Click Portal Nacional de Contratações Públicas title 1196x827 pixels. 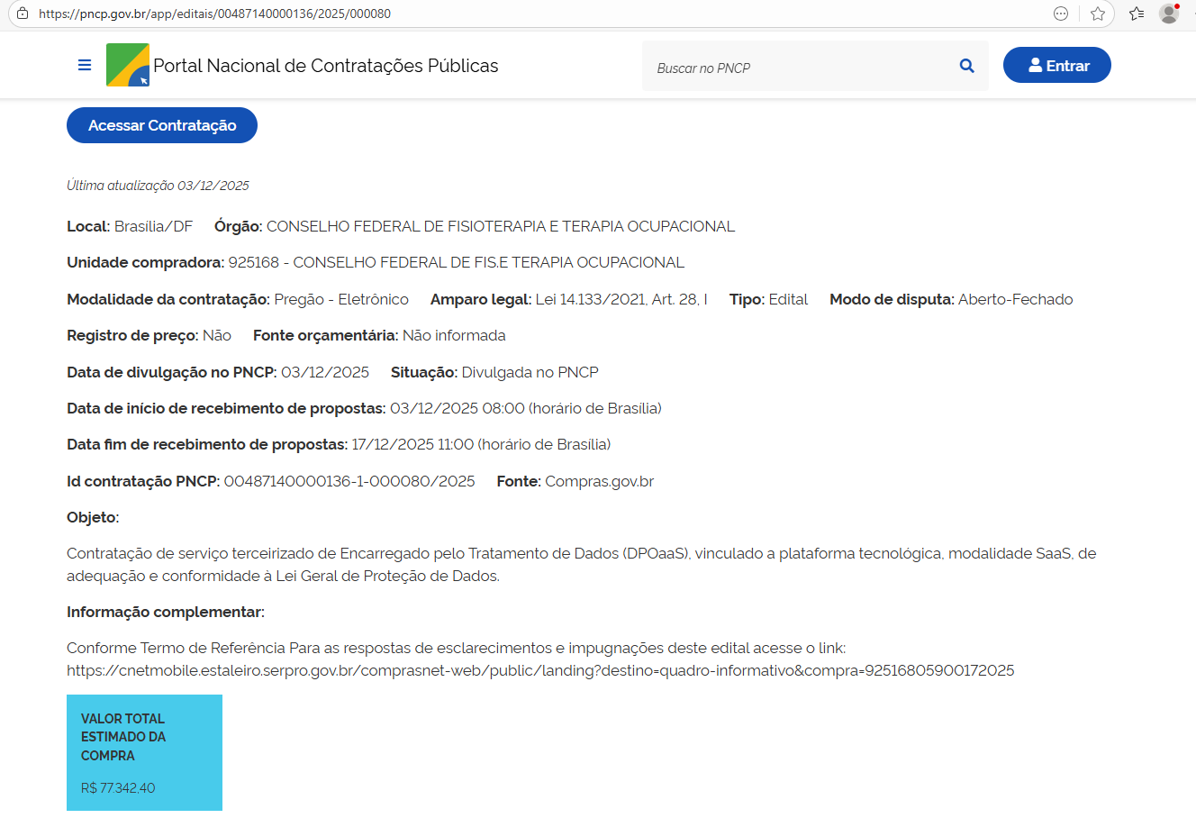point(325,66)
